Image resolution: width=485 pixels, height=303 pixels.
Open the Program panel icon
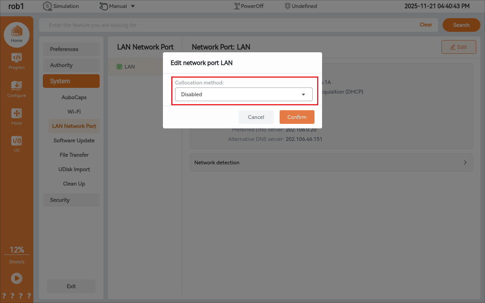point(16,58)
